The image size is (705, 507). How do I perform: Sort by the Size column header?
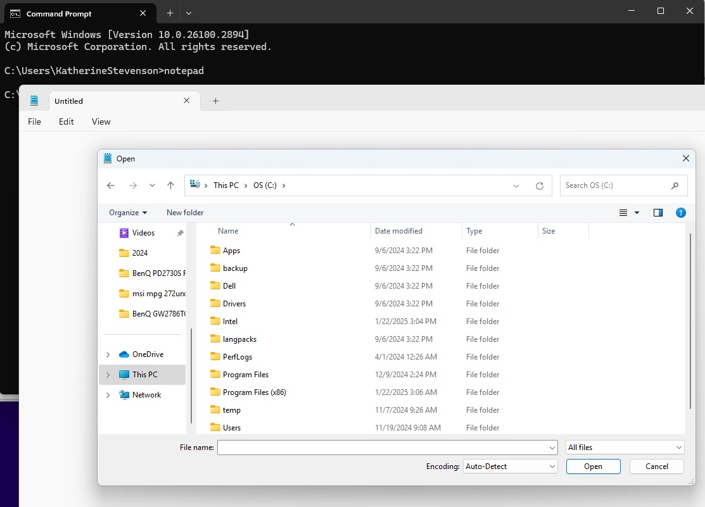pos(548,231)
